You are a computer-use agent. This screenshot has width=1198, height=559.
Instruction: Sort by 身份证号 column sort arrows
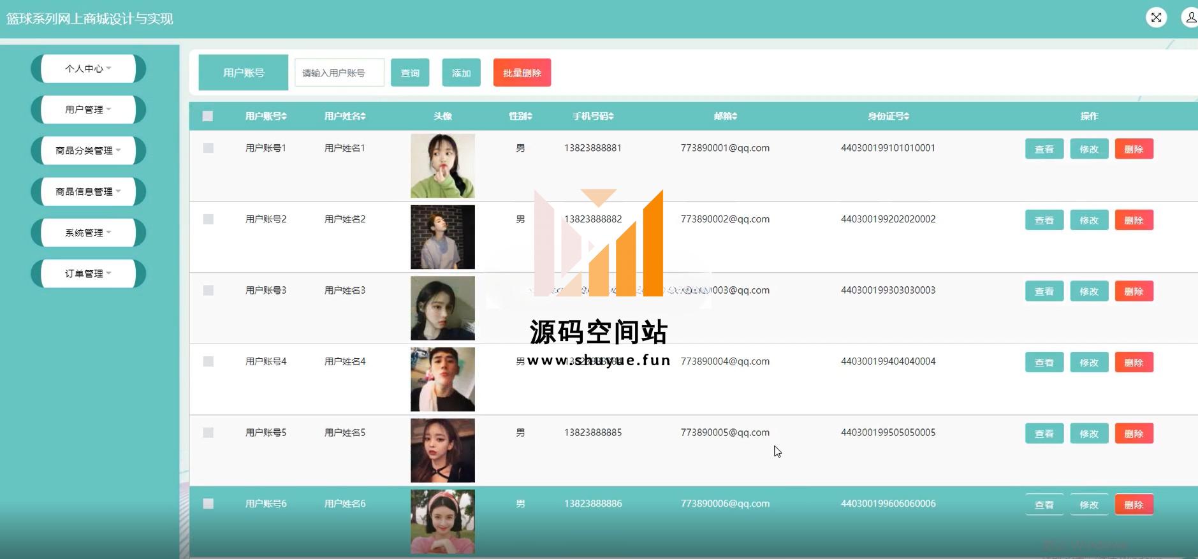click(x=907, y=116)
